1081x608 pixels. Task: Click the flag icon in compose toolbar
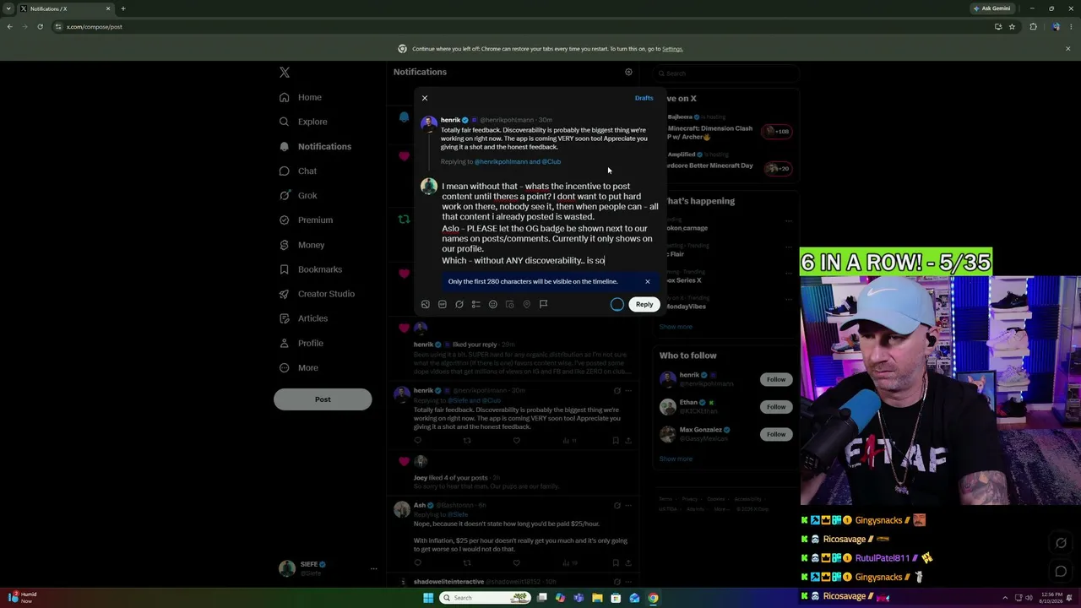coord(544,304)
